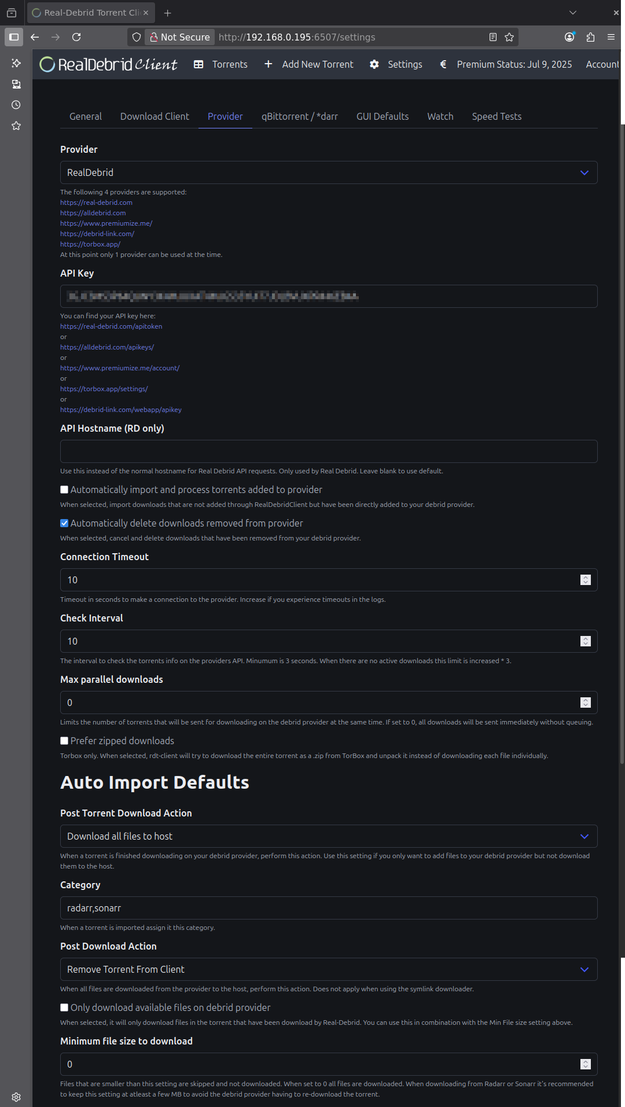This screenshot has width=625, height=1107.
Task: Open the torbox.app/settings/ link
Action: [104, 389]
